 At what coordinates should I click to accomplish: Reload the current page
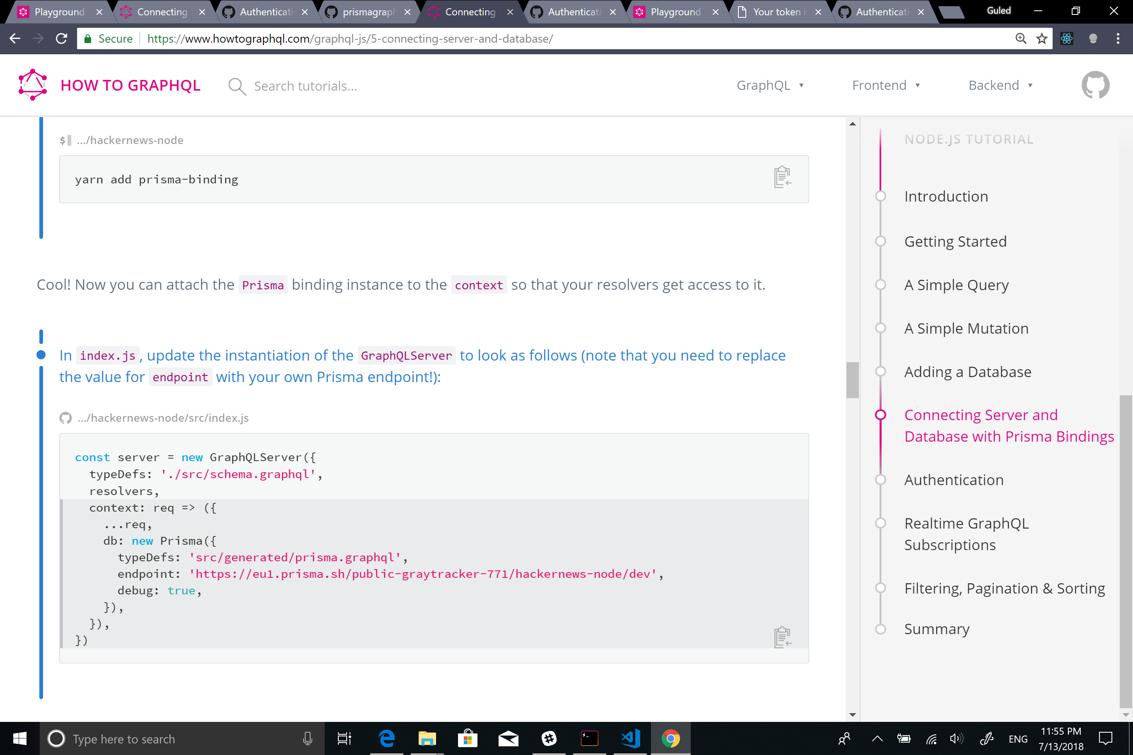pos(61,38)
